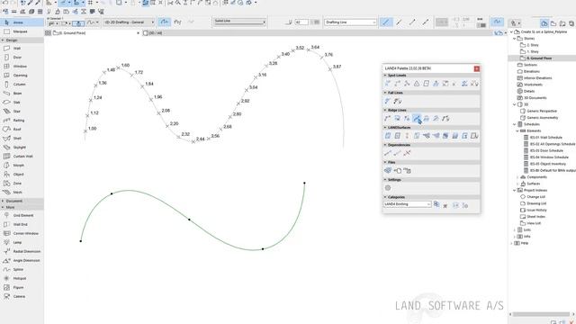Collapse the LANDSurfaces section
The width and height of the screenshot is (576, 324).
(385, 128)
